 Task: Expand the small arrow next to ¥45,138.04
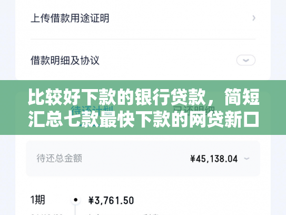[246, 159]
